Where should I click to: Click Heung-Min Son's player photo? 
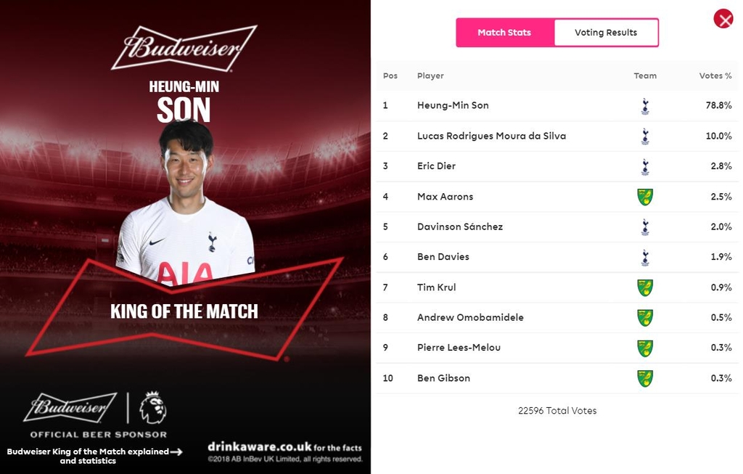coord(186,203)
